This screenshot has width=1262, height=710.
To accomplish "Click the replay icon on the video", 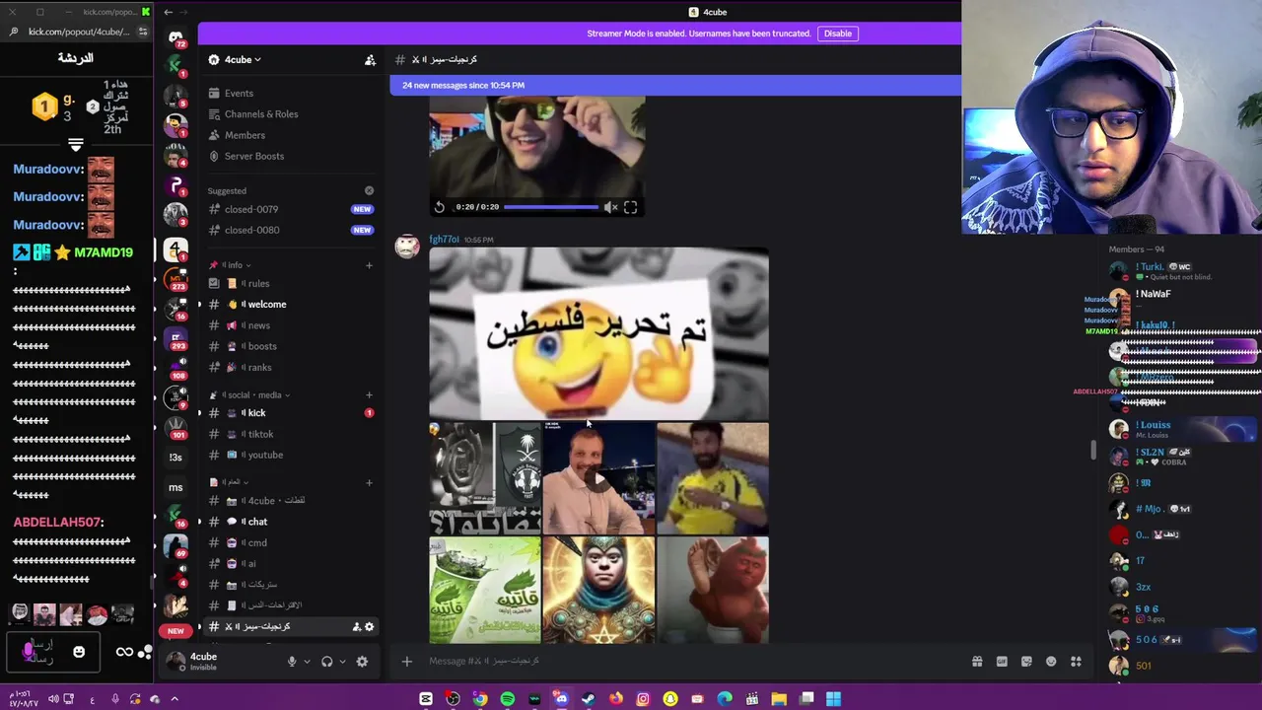I will point(440,207).
